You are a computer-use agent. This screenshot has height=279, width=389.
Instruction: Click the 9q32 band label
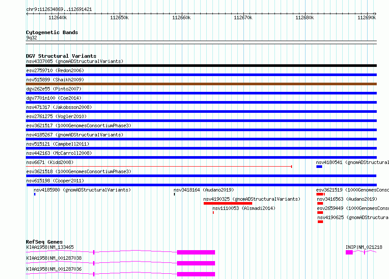[31, 38]
